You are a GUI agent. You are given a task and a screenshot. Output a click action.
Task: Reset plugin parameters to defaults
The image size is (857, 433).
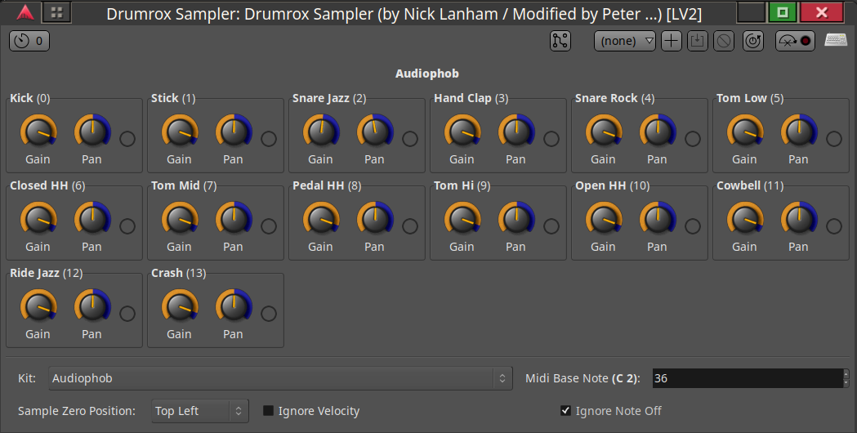(753, 41)
